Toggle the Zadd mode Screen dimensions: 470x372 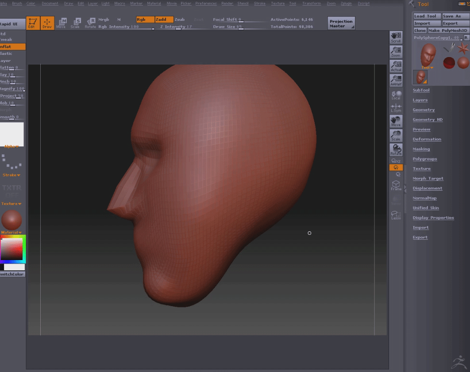click(x=164, y=19)
